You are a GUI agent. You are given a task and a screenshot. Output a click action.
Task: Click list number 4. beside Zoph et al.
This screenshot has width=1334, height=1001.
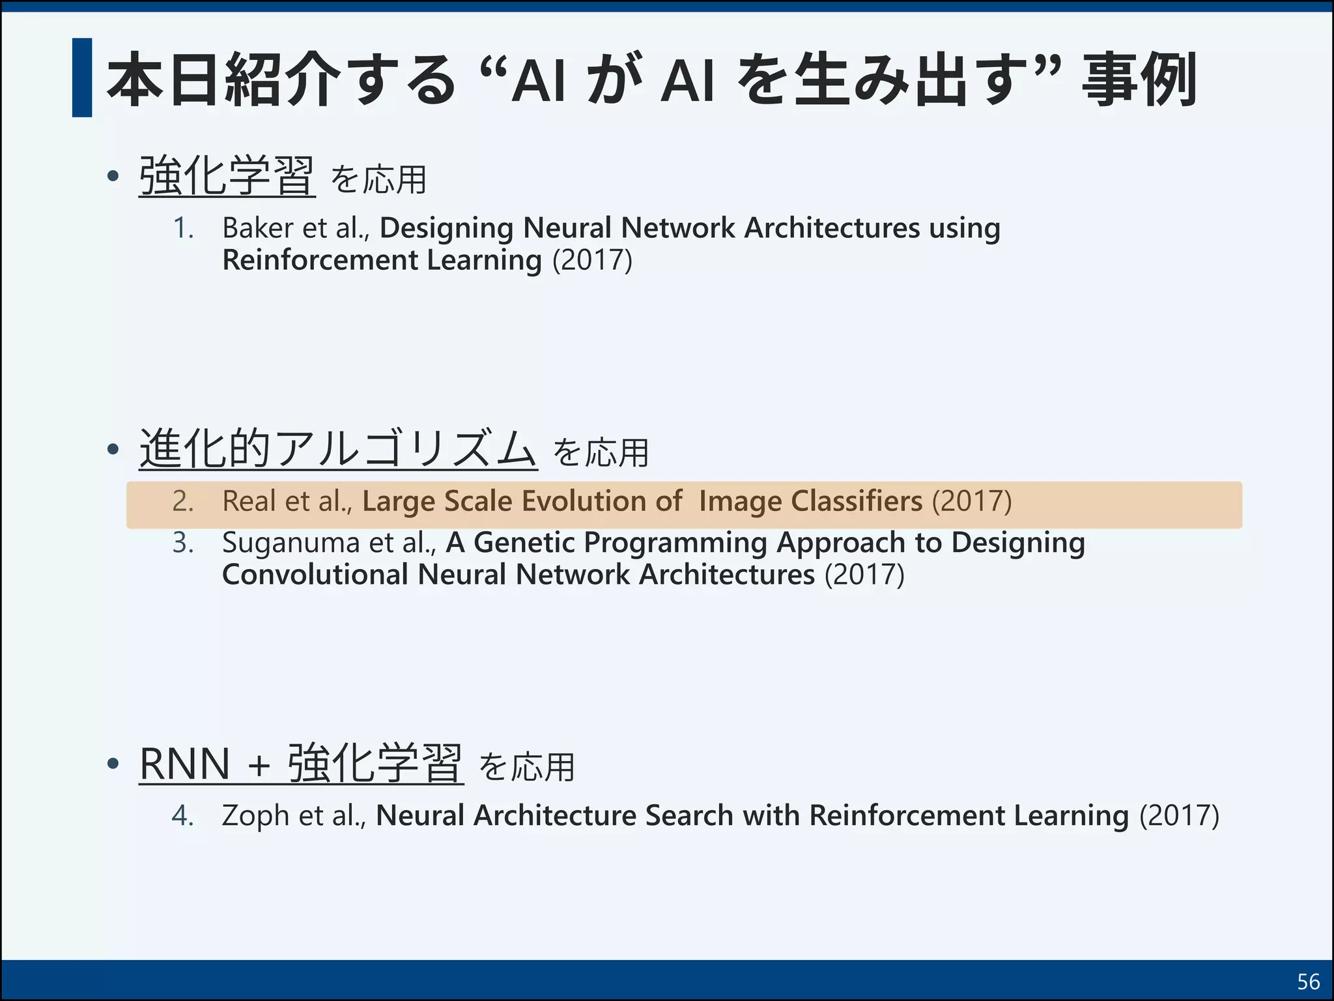[x=183, y=816]
